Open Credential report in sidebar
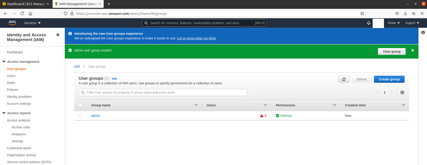Screen dimensions: 427x165 click(19, 148)
